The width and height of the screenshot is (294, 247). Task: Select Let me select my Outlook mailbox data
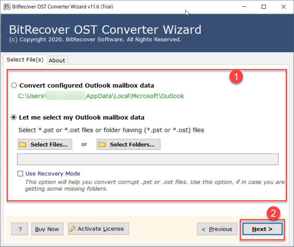(x=14, y=117)
